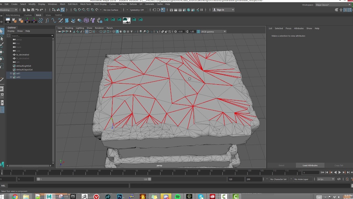This screenshot has width=353, height=199.
Task: Select the Snap to Grid icon
Action: point(75,10)
